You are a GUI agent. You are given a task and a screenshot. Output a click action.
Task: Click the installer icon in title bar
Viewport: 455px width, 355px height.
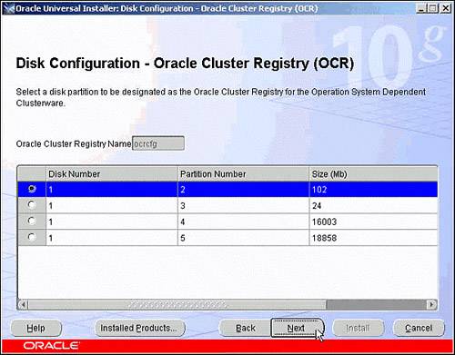[x=9, y=8]
